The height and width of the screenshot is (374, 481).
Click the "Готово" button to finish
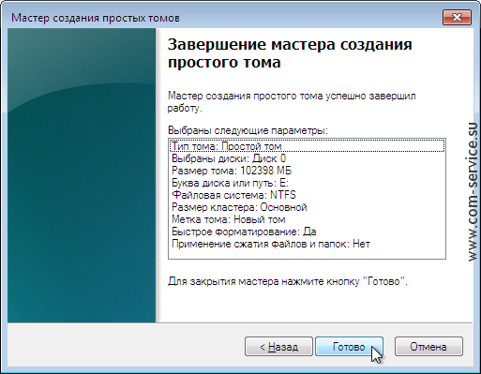click(x=349, y=347)
